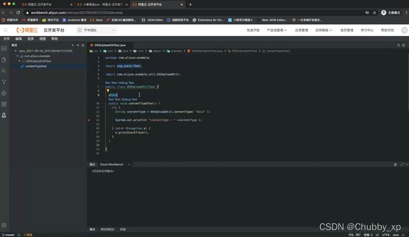Click the top panel icon in activity bar
Viewport: 409px width, 237px height.
[4, 49]
